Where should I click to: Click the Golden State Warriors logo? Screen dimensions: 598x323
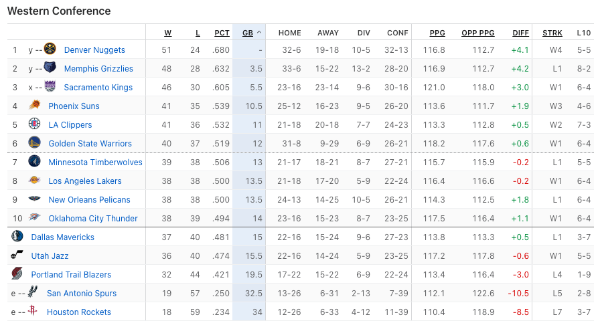[x=34, y=143]
